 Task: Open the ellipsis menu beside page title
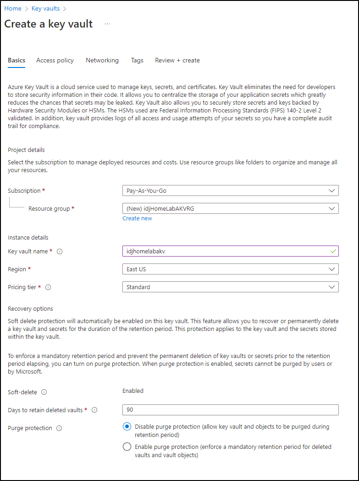tap(107, 24)
